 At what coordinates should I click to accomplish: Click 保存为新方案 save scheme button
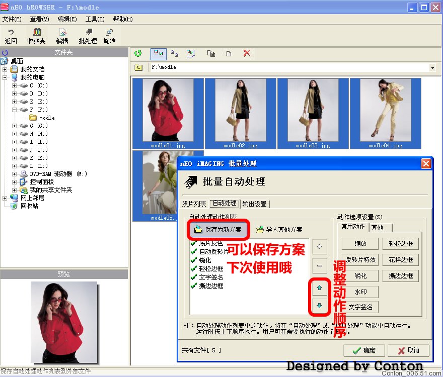[218, 229]
